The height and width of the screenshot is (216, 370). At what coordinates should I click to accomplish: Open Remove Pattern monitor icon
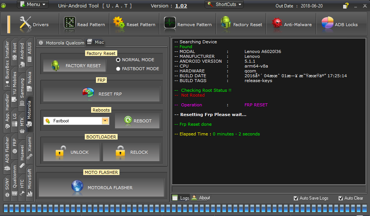(x=170, y=24)
